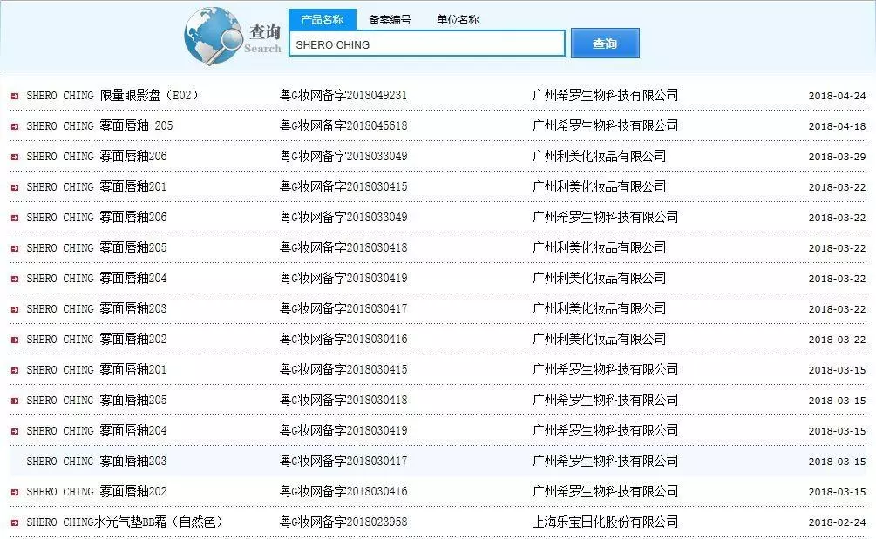Select 2018-03-15 date in 雾面唇釉201 row
Image resolution: width=876 pixels, height=539 pixels.
coord(837,370)
